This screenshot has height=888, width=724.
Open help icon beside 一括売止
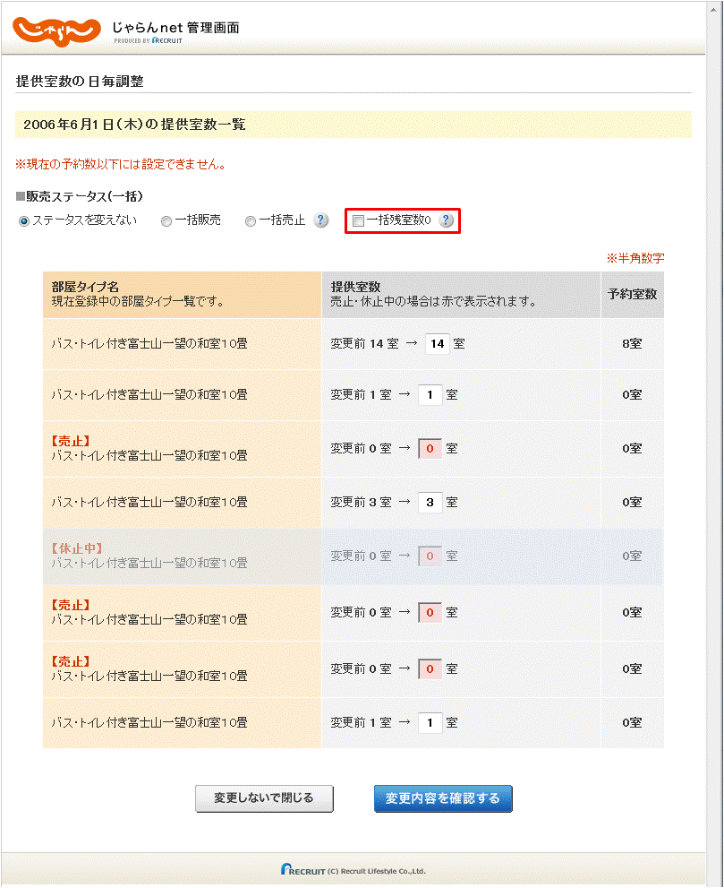tap(321, 220)
